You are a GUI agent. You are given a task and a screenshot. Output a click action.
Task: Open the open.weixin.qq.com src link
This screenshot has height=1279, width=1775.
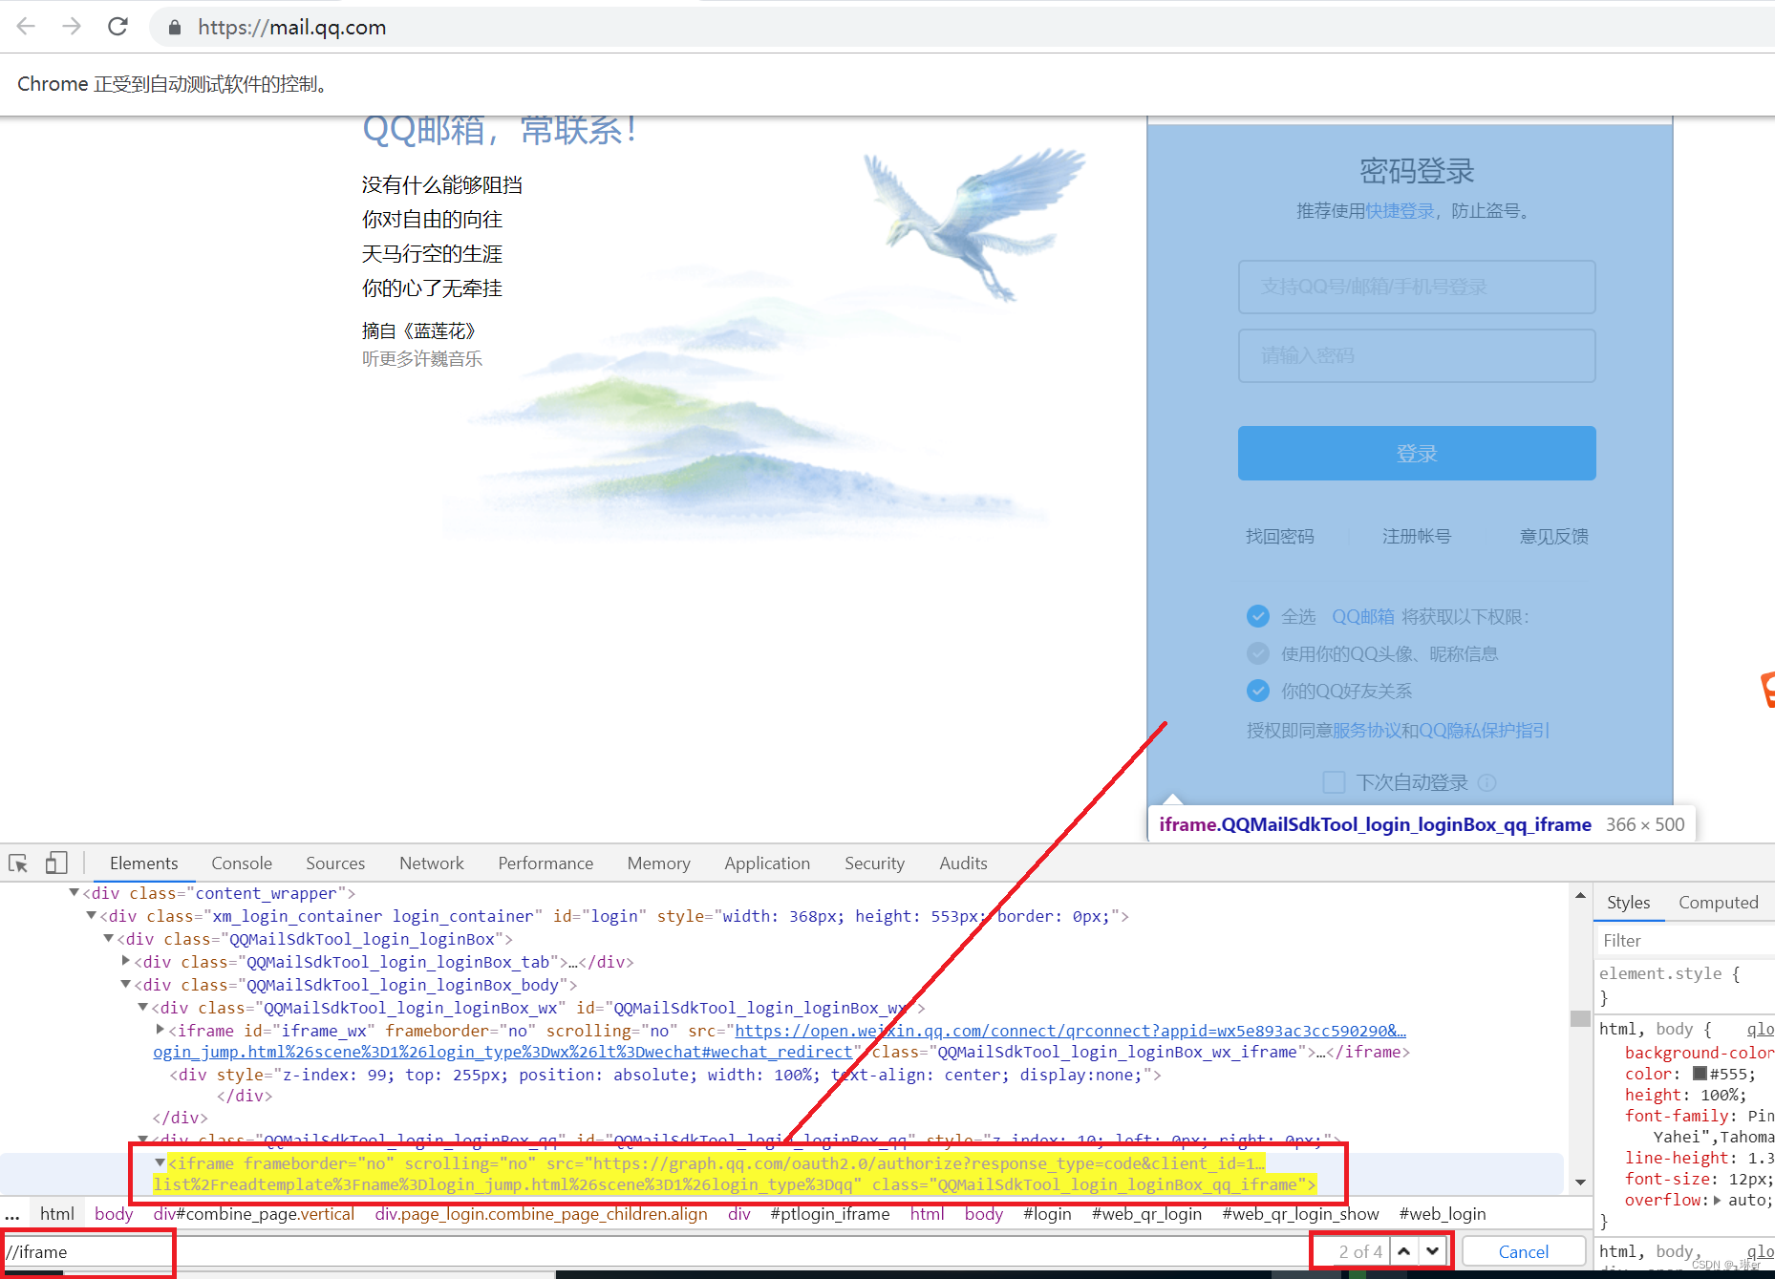click(x=1070, y=1031)
